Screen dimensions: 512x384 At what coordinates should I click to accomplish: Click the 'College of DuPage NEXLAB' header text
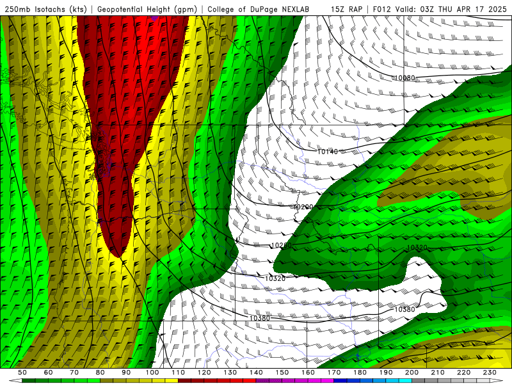(259, 10)
